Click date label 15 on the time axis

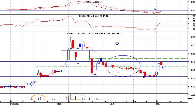pyautogui.click(x=81, y=101)
